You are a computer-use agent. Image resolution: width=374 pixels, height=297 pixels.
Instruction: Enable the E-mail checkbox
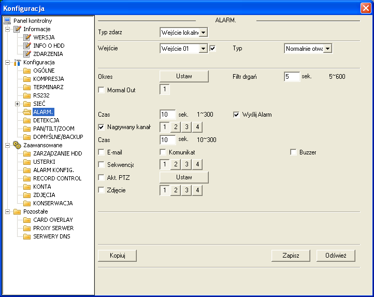coord(102,152)
